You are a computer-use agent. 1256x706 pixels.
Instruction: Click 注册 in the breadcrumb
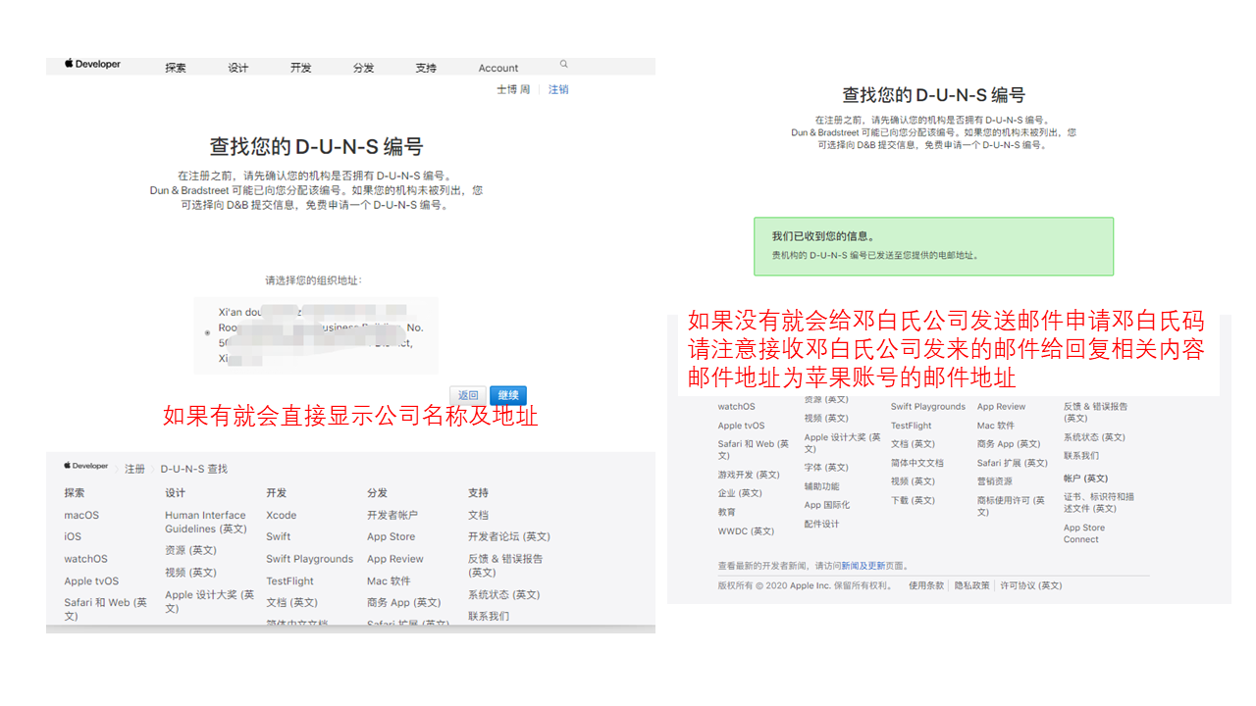pyautogui.click(x=135, y=469)
